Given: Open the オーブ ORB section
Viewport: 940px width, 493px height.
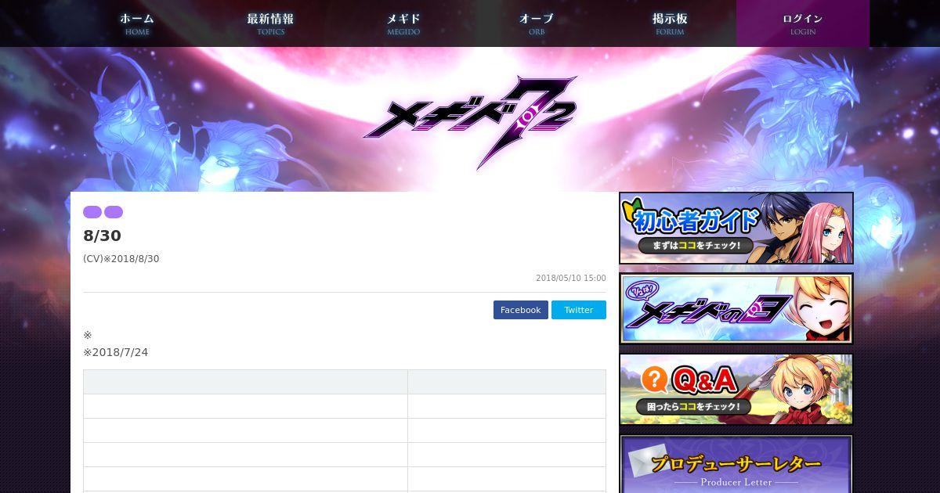Looking at the screenshot, I should 537,23.
